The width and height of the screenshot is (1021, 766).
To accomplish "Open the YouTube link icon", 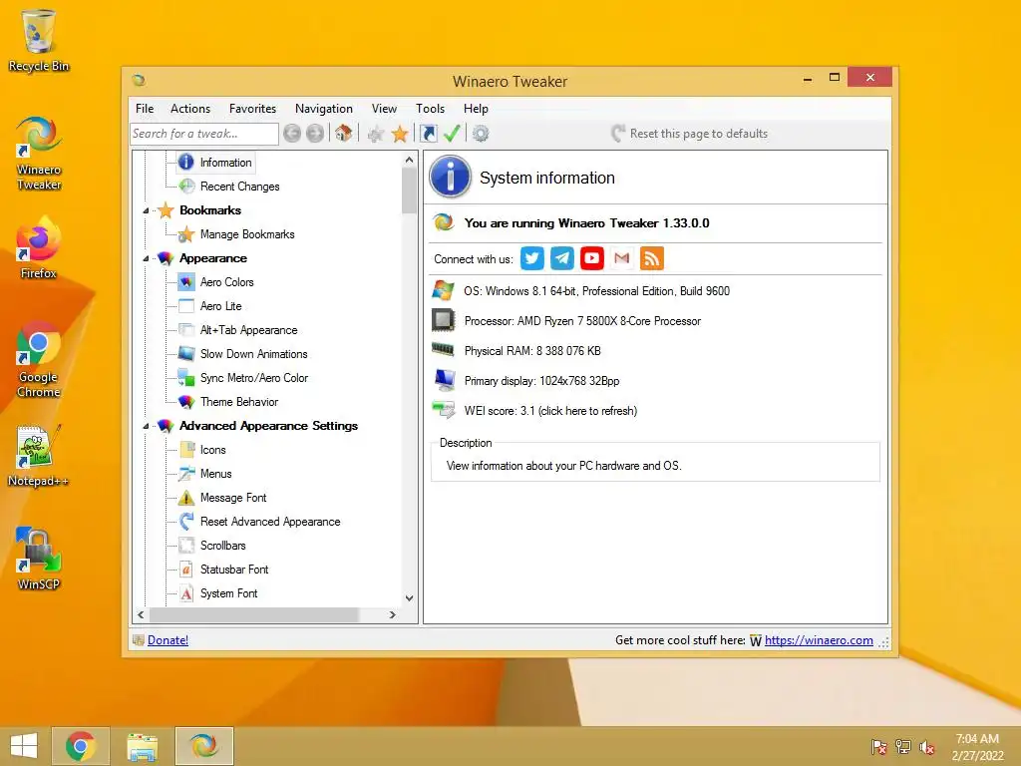I will tap(592, 258).
